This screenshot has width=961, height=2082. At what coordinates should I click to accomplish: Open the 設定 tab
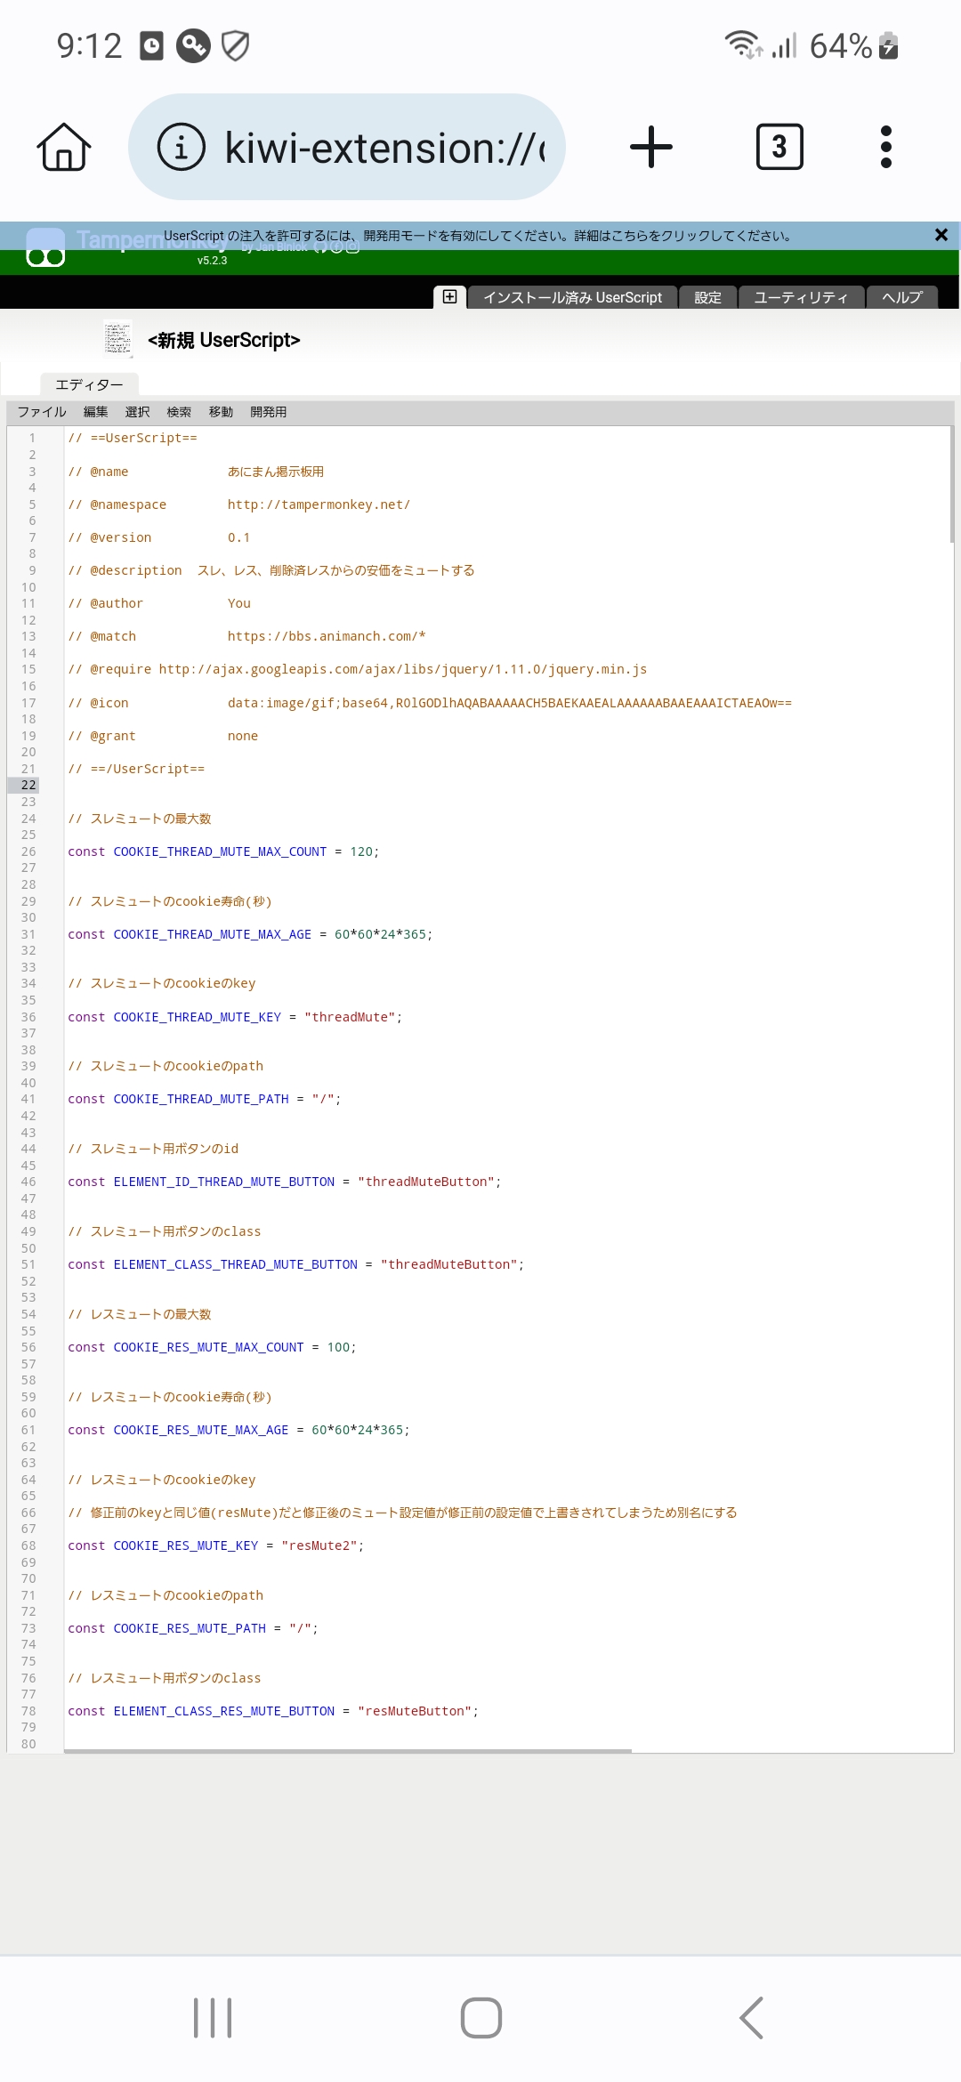coord(707,297)
